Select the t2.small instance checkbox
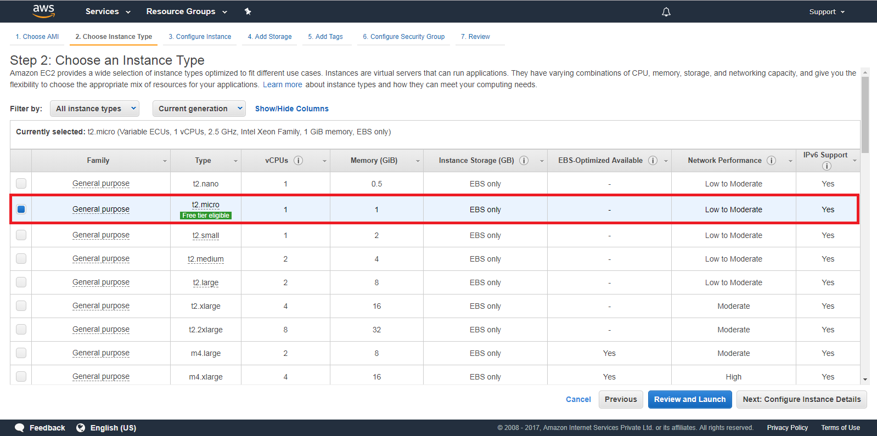 [21, 235]
